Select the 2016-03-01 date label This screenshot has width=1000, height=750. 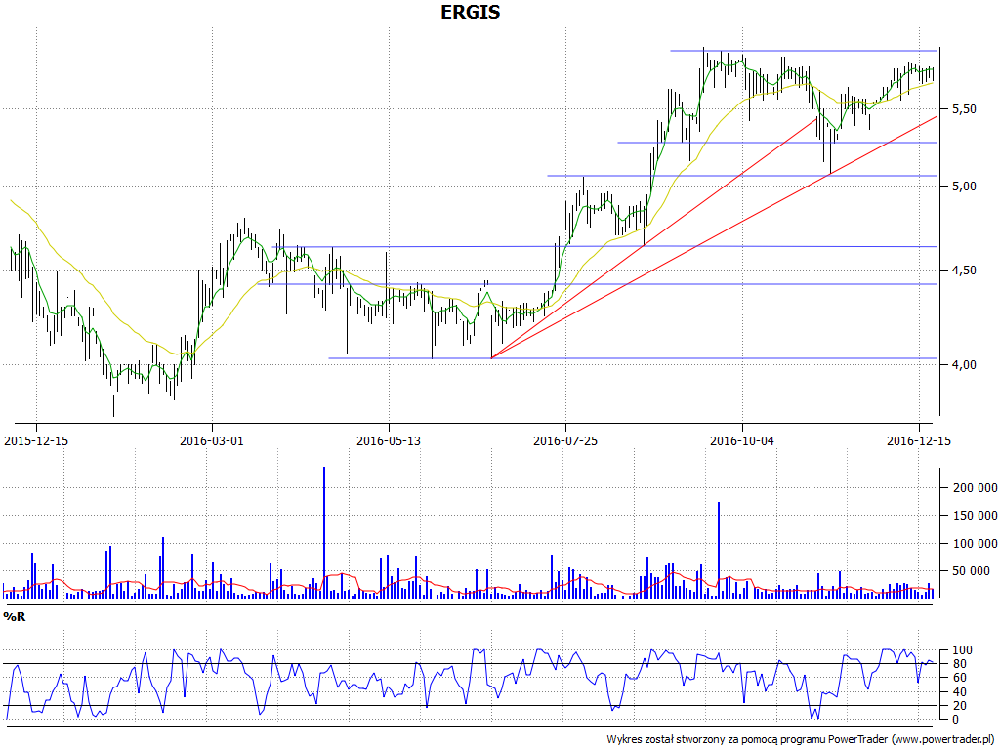click(212, 440)
